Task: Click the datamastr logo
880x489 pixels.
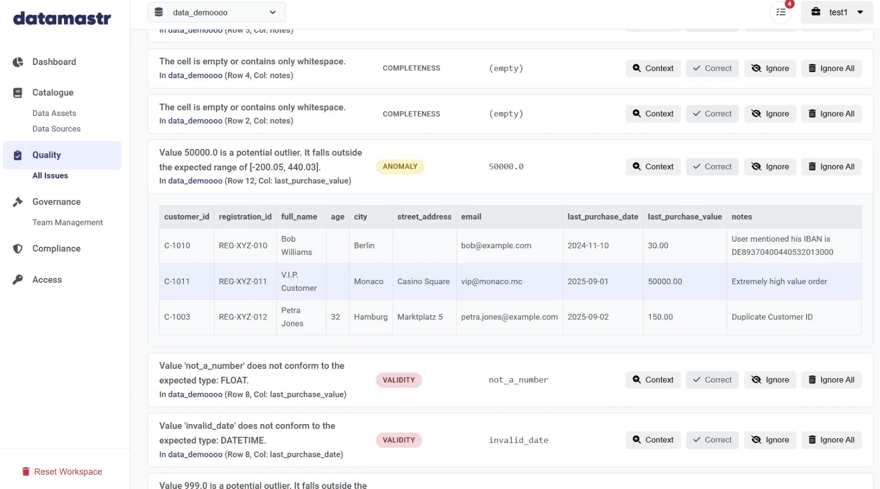Action: pos(62,18)
